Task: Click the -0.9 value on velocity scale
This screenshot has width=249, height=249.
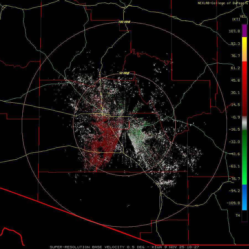Action: pyautogui.click(x=235, y=117)
